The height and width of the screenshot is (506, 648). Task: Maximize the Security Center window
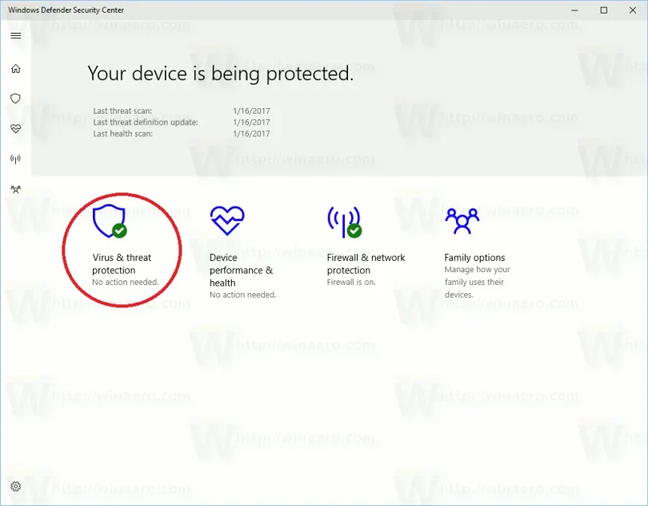pos(604,10)
